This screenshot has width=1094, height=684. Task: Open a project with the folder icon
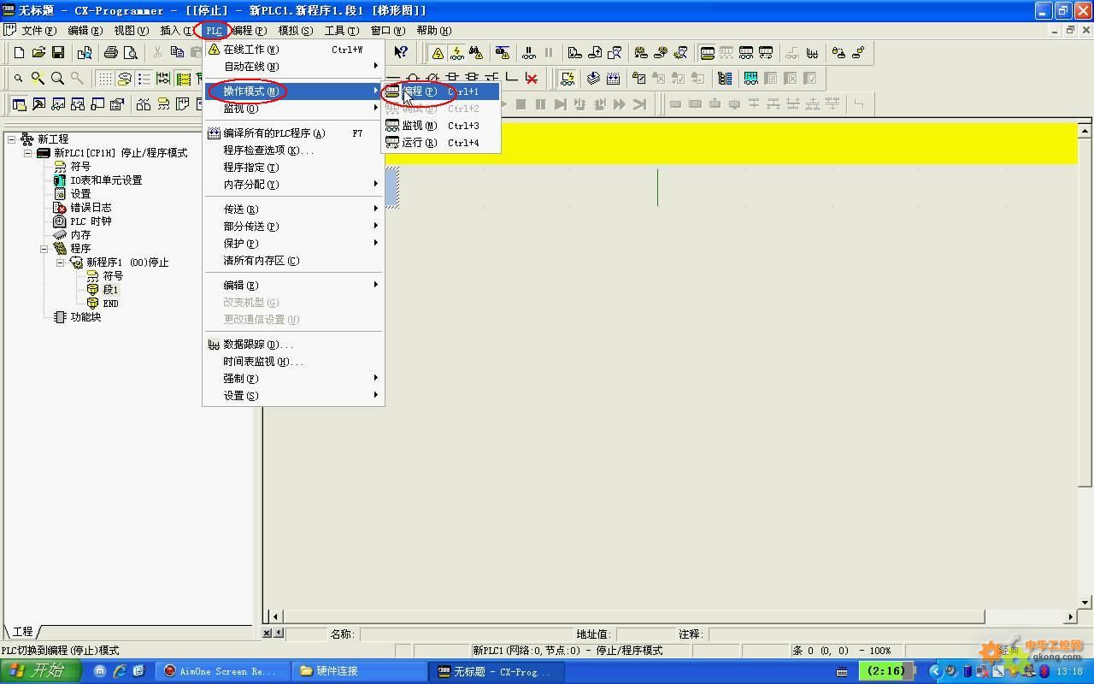(x=38, y=53)
